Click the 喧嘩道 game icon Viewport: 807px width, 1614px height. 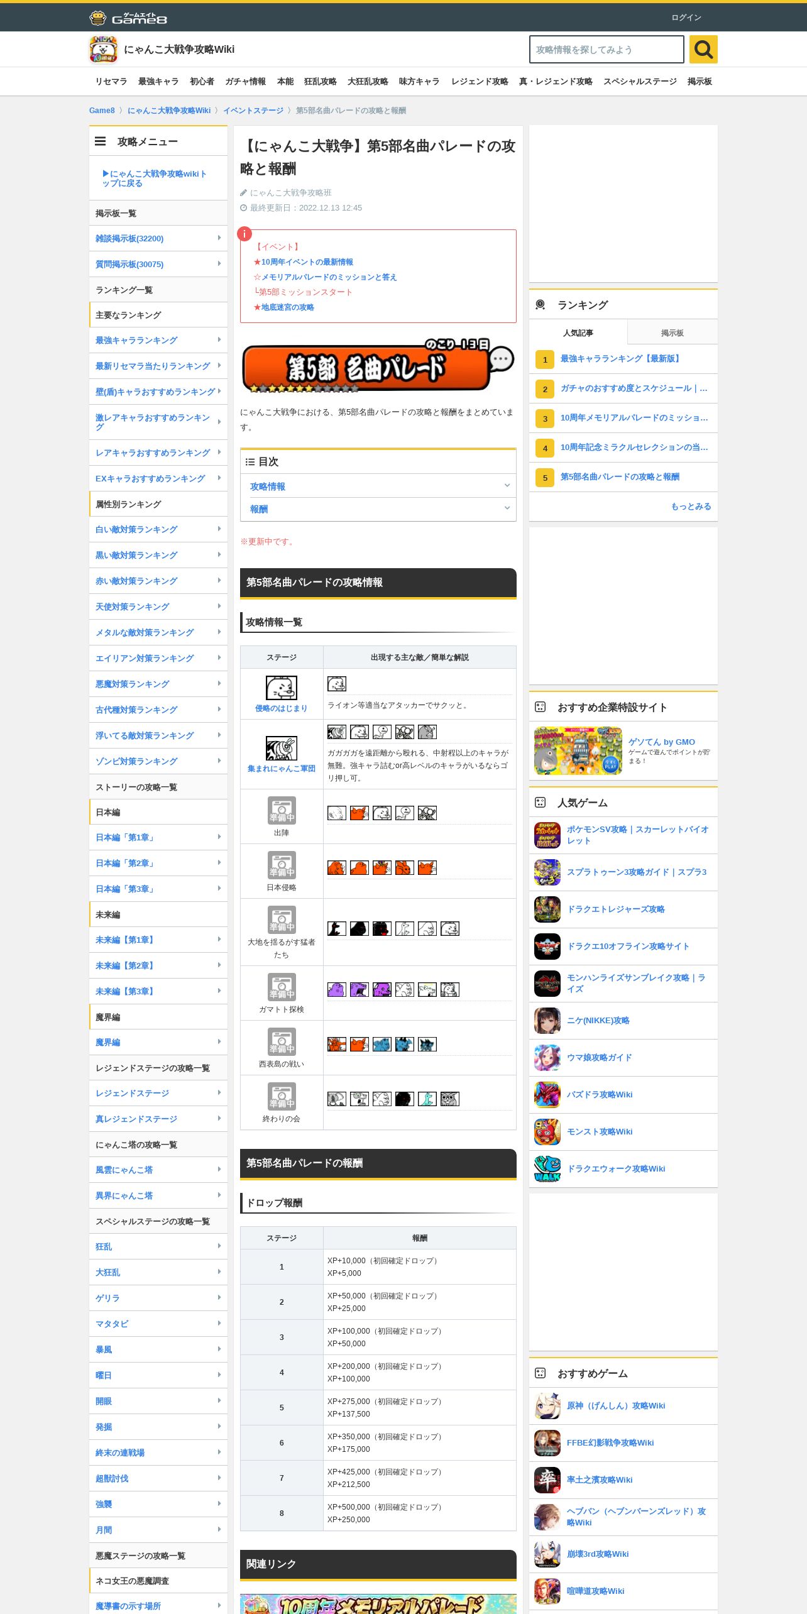coord(547,1591)
